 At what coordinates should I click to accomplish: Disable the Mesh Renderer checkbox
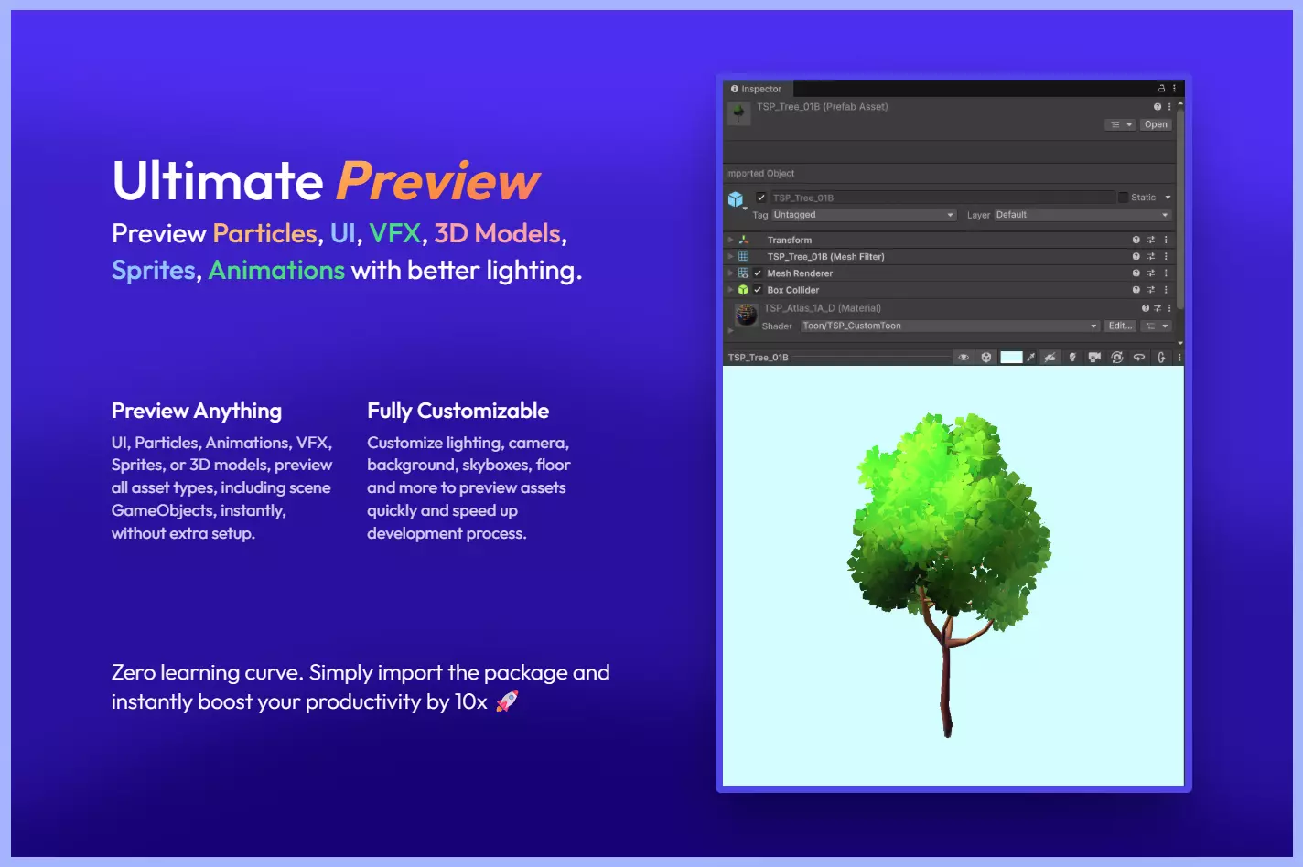click(x=758, y=273)
